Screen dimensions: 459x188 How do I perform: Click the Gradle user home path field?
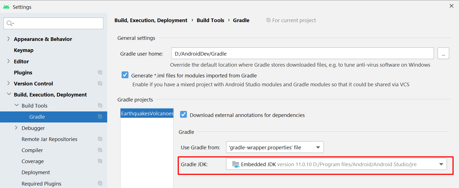pyautogui.click(x=302, y=53)
